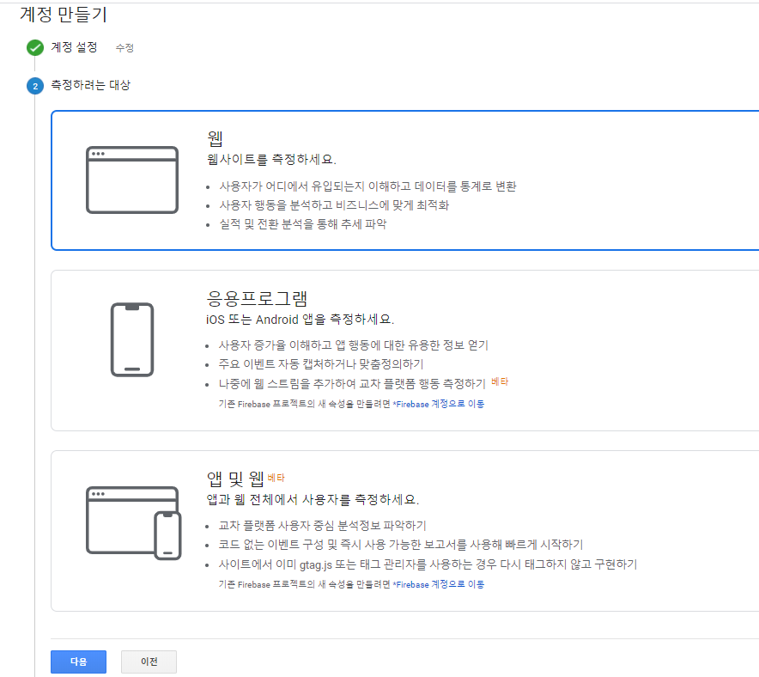
Task: Click text iOS 또는 Android 앱을 측정하세요.
Action: 301,320
